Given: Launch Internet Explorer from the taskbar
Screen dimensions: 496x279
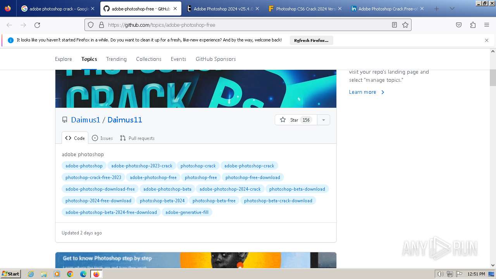Looking at the screenshot, I should pos(31,274).
